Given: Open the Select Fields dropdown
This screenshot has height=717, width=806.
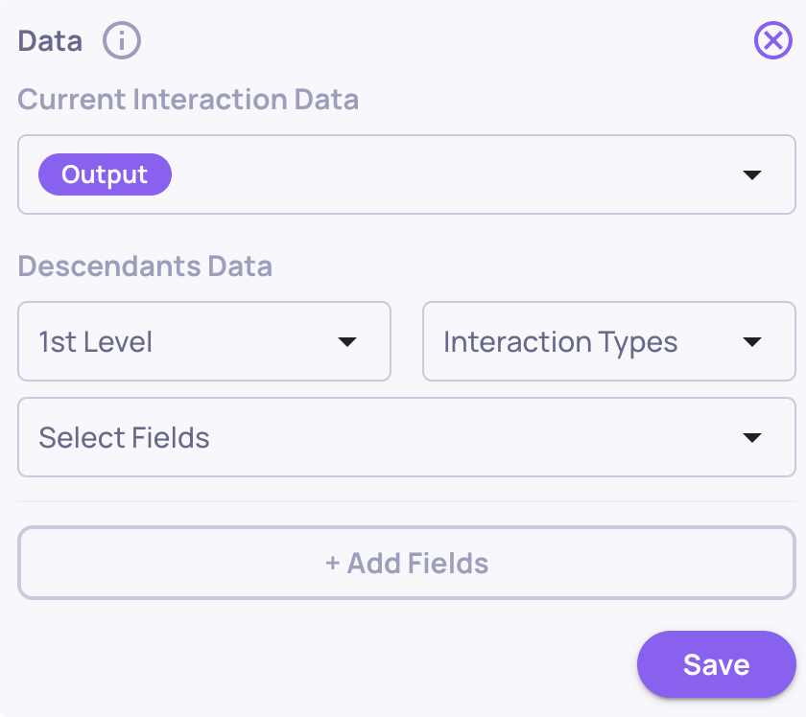Looking at the screenshot, I should [406, 438].
